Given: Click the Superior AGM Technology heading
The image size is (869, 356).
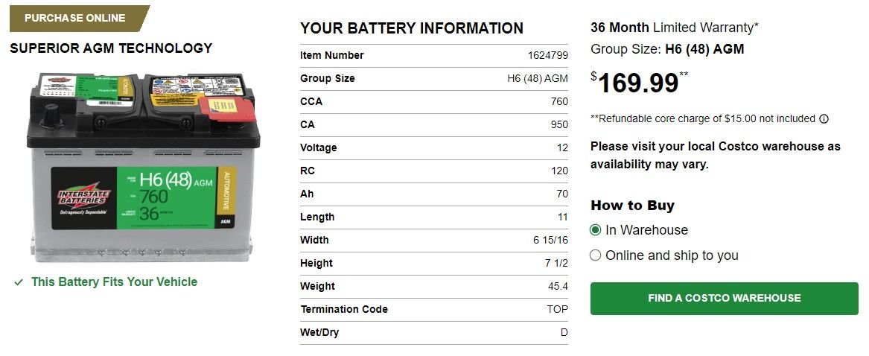Looking at the screenshot, I should pyautogui.click(x=111, y=48).
